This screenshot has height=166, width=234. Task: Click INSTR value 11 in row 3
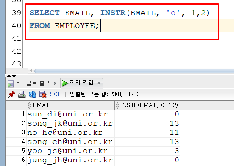coord(147,133)
